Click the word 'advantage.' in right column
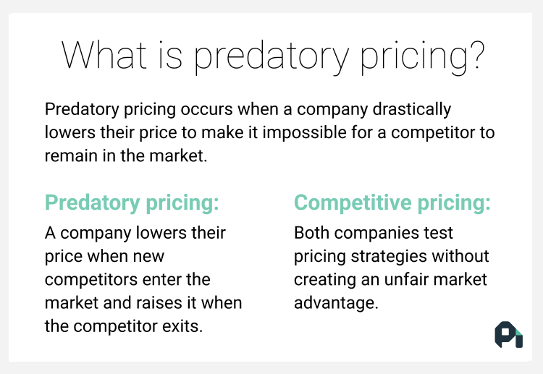543x374 pixels. click(336, 303)
